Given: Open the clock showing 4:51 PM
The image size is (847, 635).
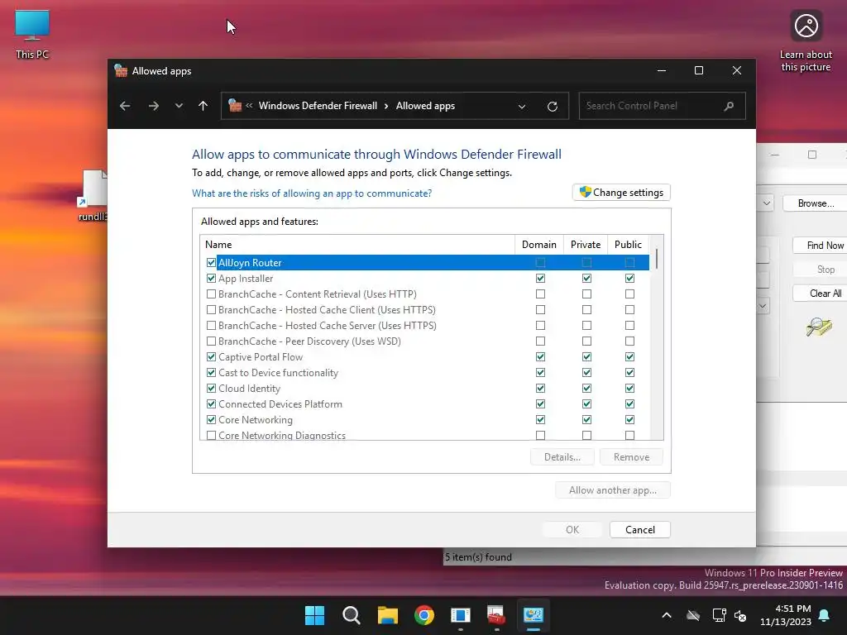Looking at the screenshot, I should (786, 615).
